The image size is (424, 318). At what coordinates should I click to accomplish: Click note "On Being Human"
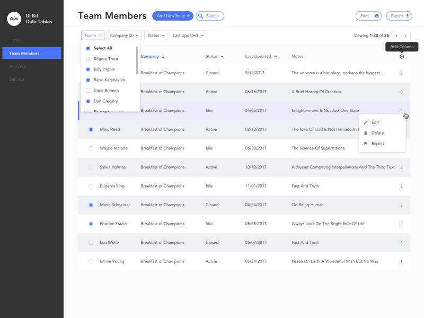pyautogui.click(x=307, y=205)
